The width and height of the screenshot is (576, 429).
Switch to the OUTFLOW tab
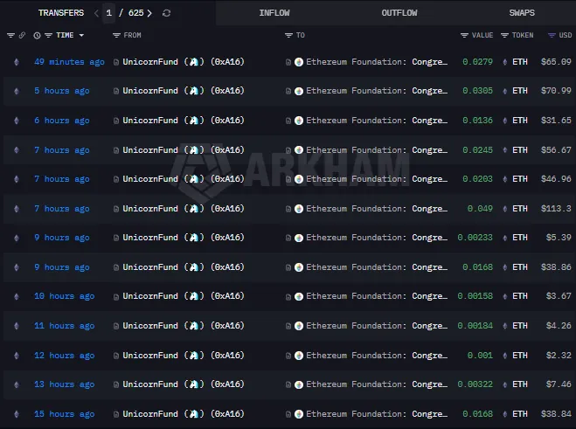[x=399, y=13]
